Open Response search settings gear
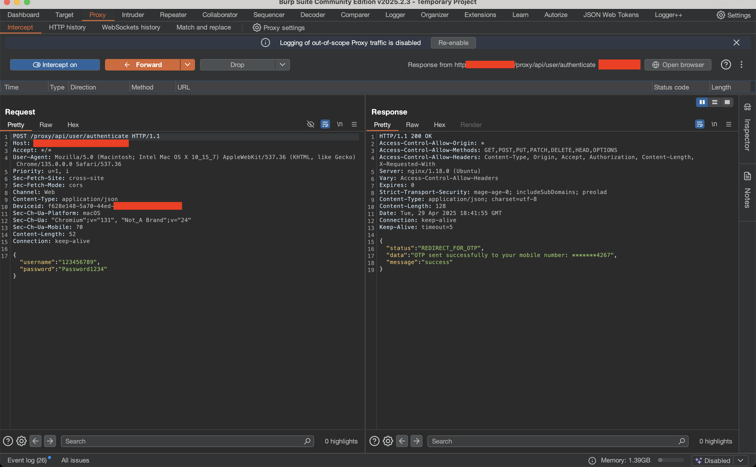 [x=388, y=441]
